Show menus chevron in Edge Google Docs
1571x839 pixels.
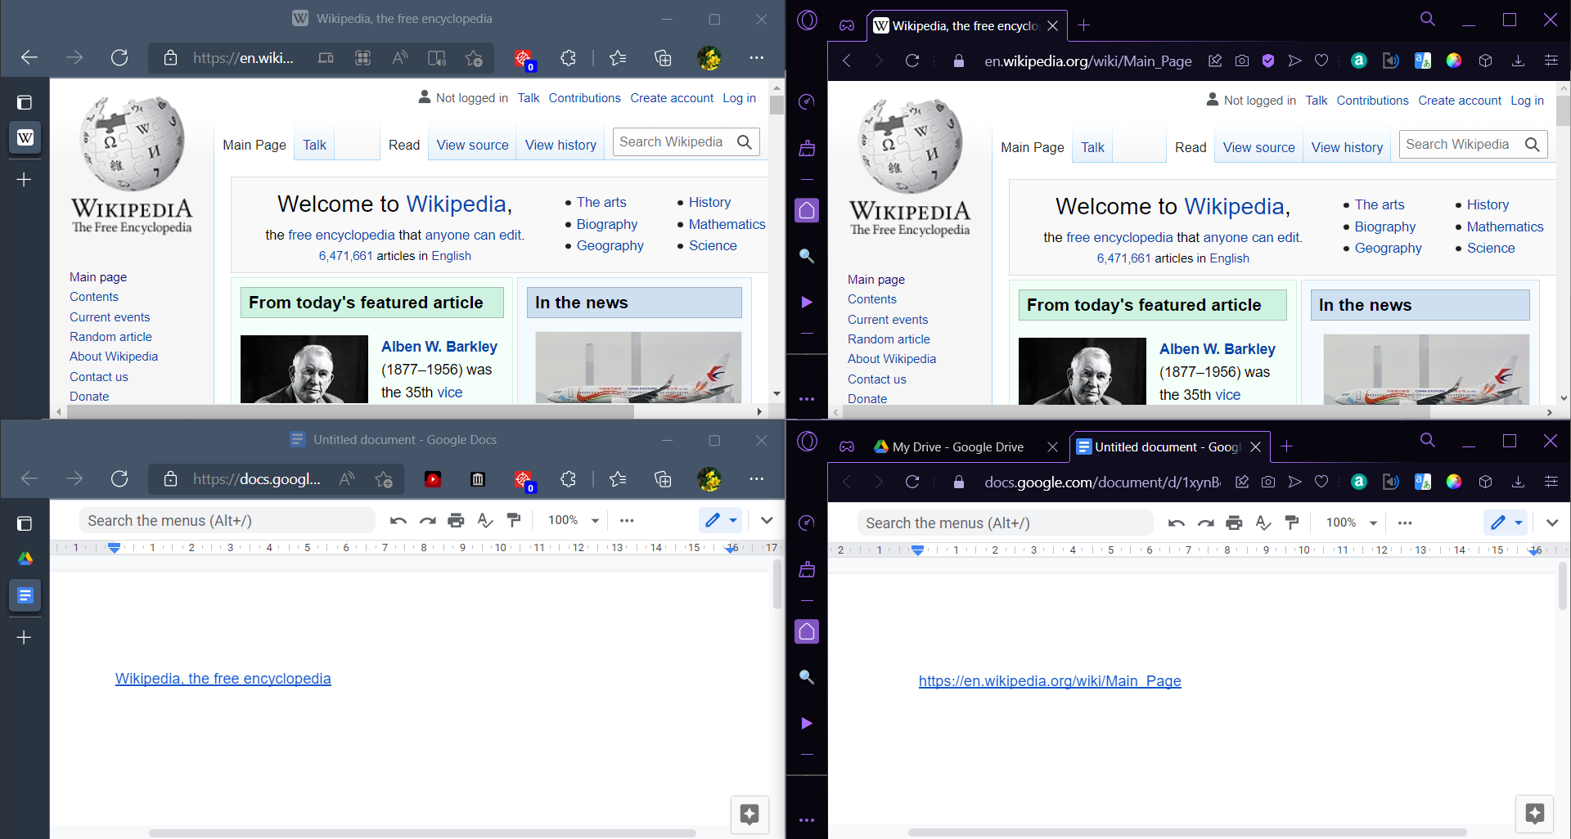[x=767, y=520]
